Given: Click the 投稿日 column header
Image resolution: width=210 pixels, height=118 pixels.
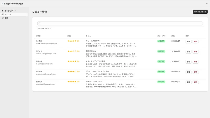Looking at the screenshot, I should [x=173, y=36].
